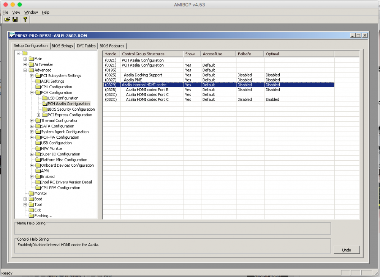Select Intel RC Drivers Version Detail

(x=66, y=182)
